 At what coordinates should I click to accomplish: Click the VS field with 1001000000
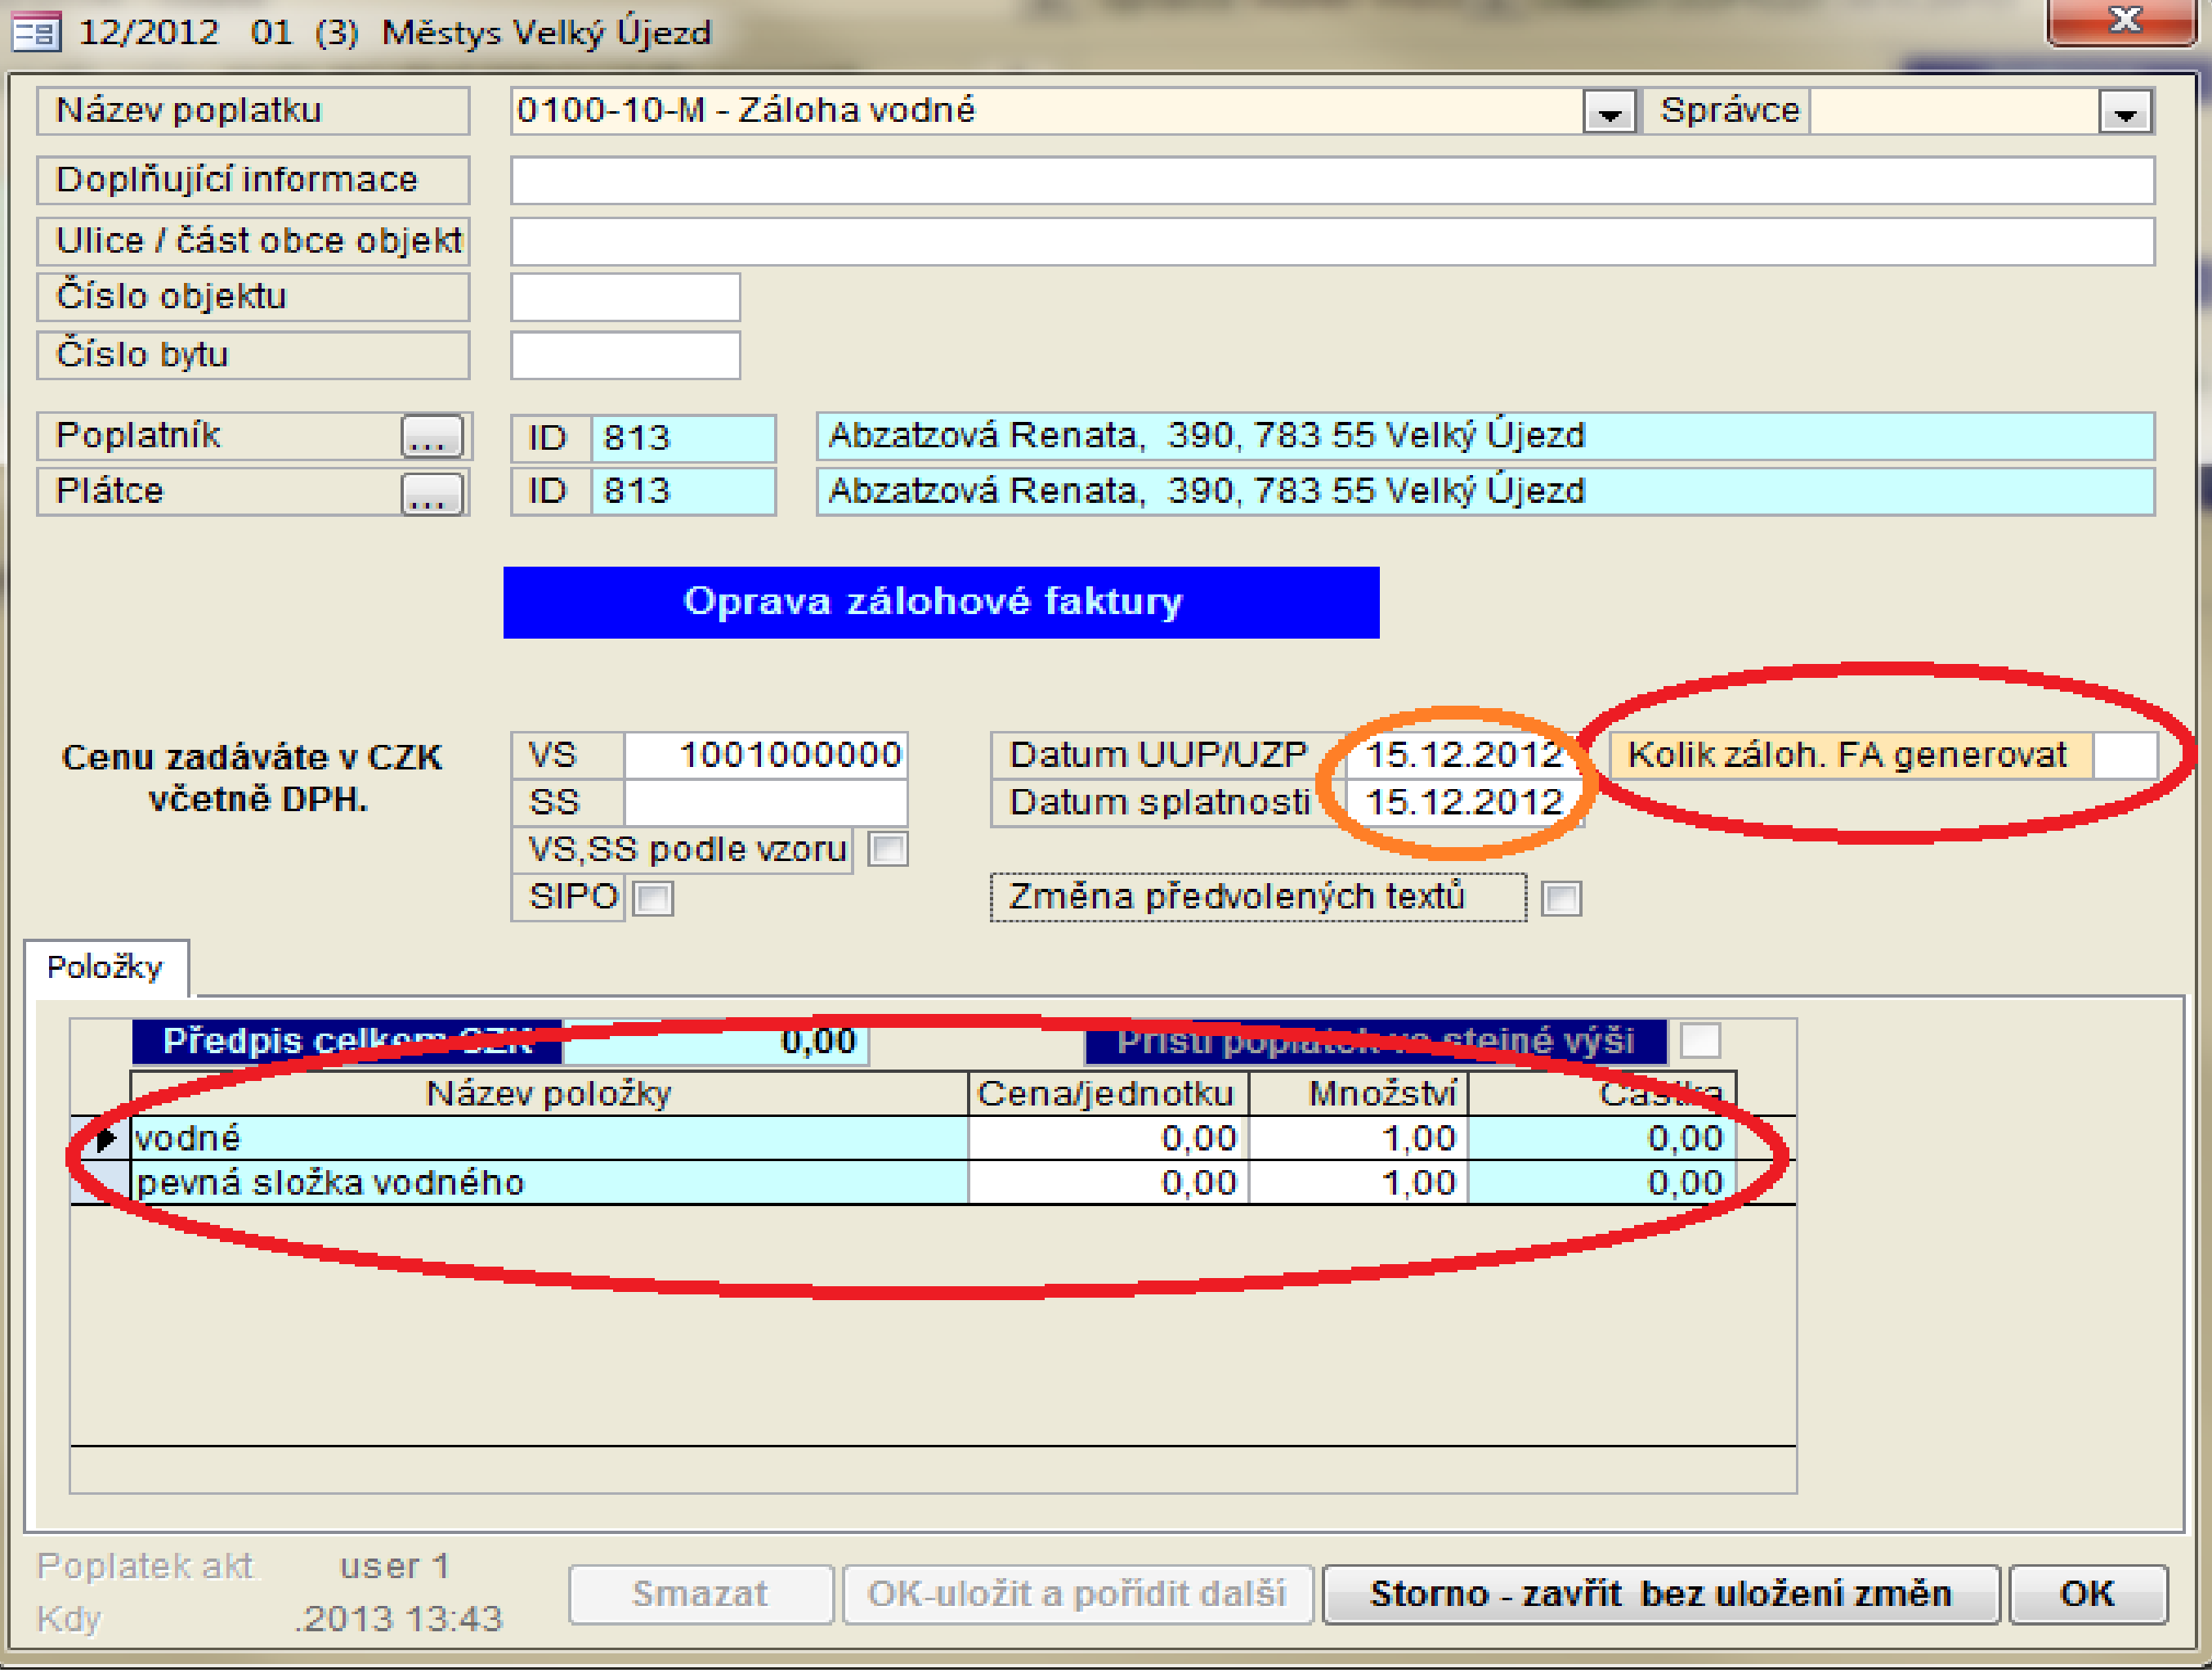[x=766, y=756]
